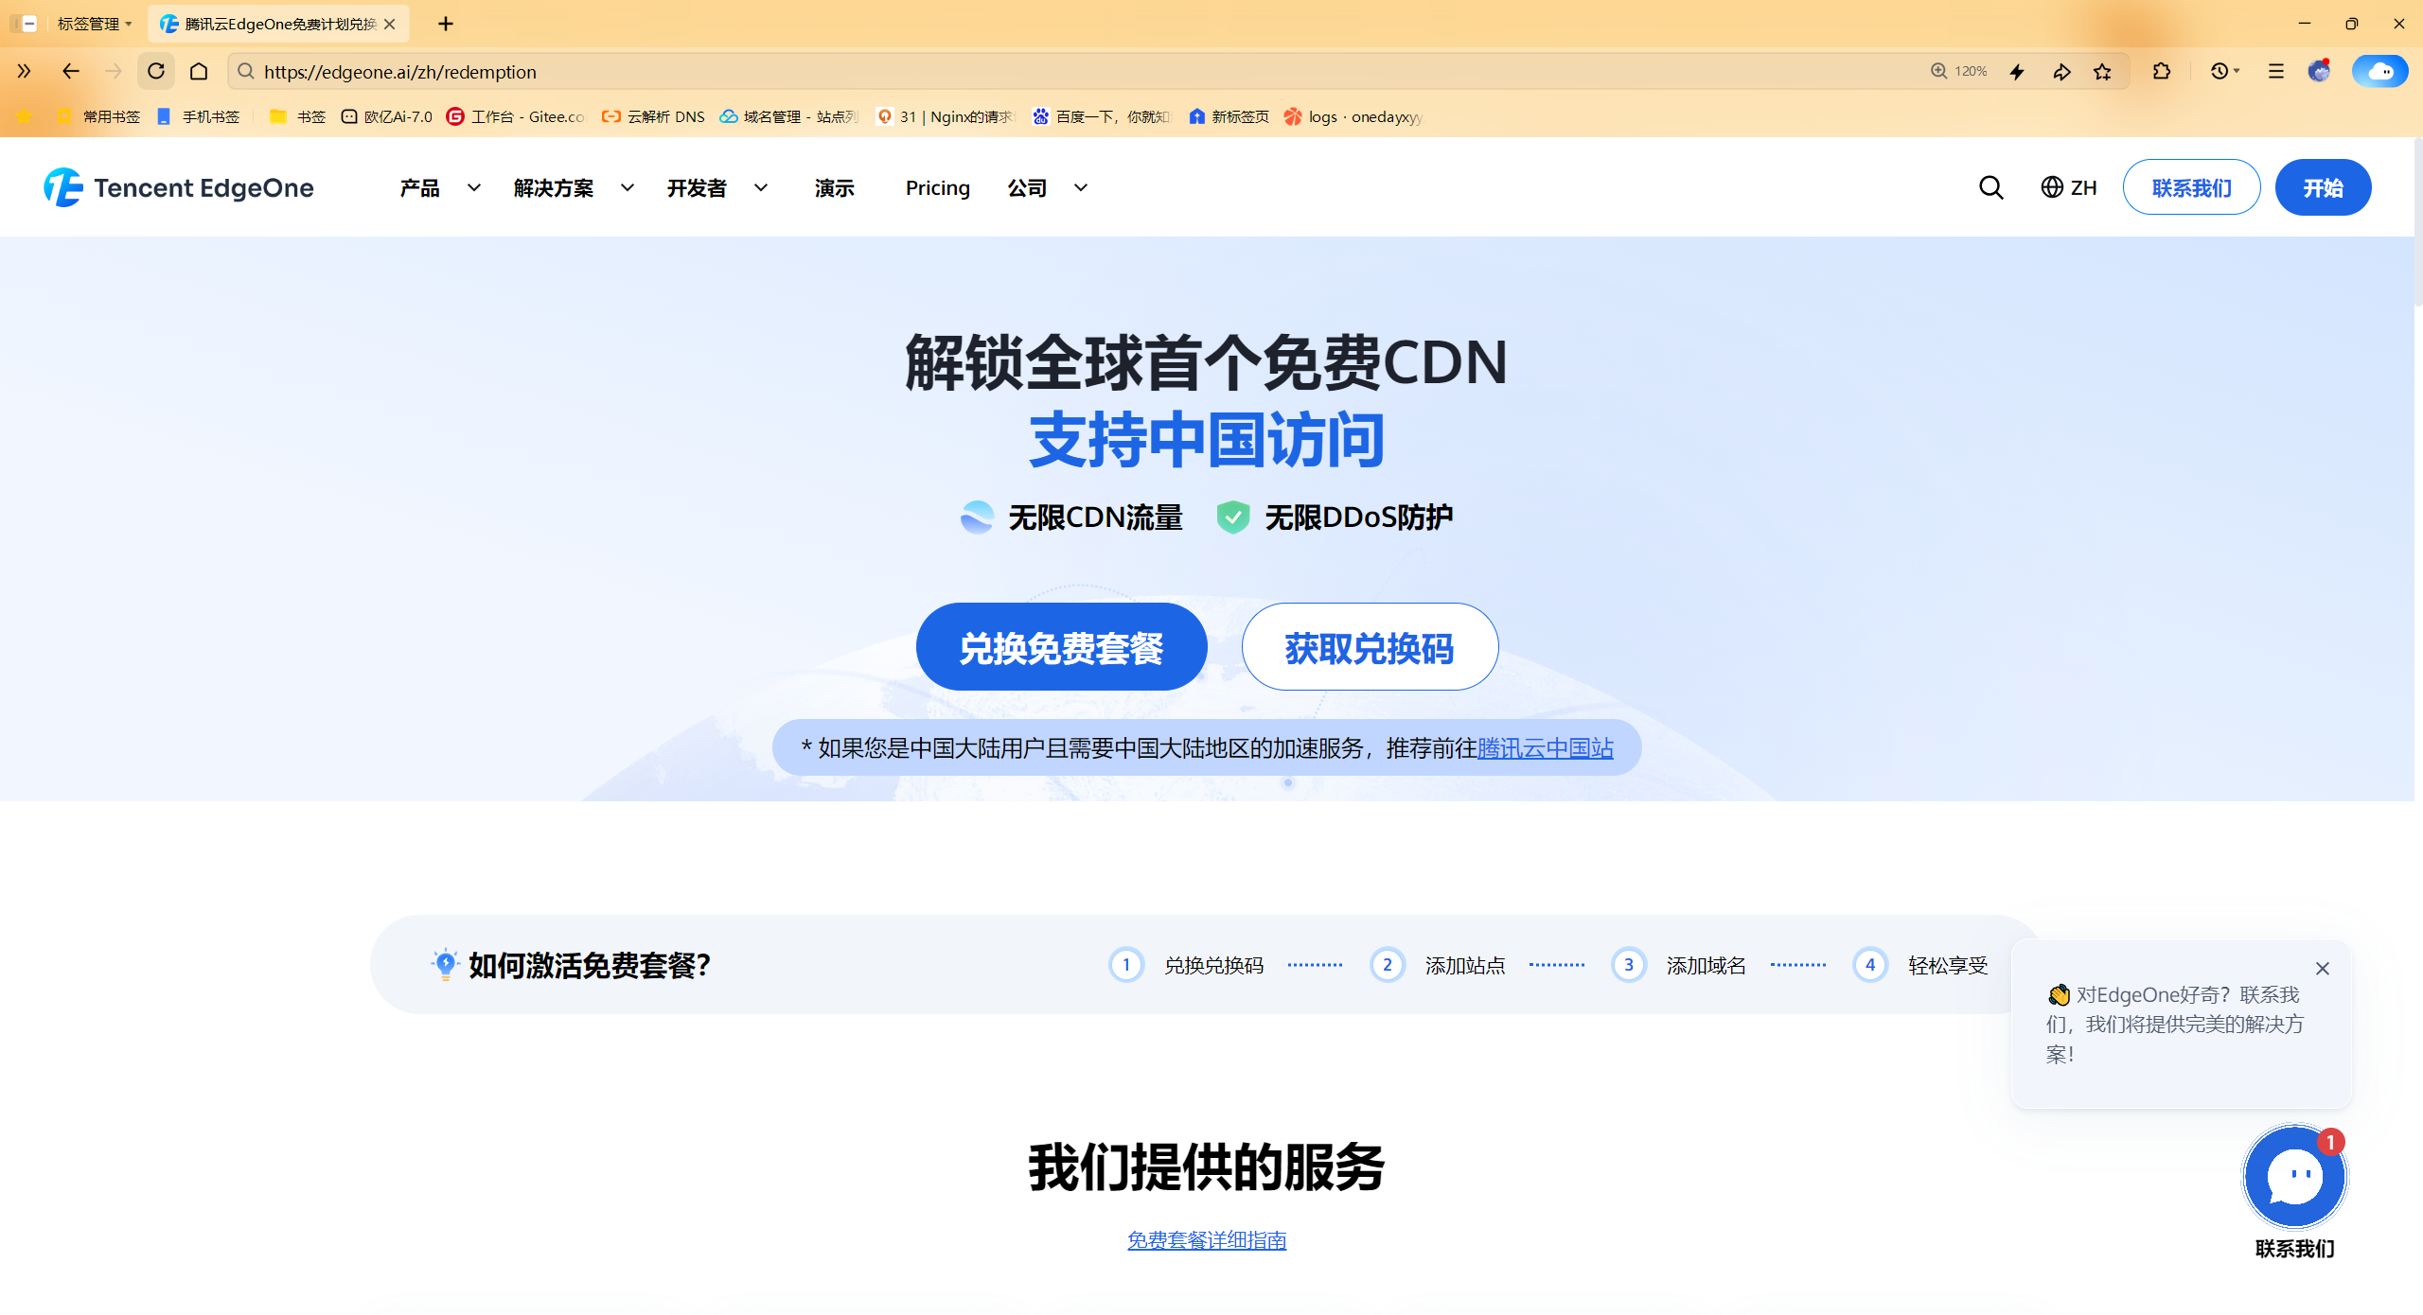Click the 无限DDoS防护 label
This screenshot has width=2423, height=1315.
click(1358, 517)
